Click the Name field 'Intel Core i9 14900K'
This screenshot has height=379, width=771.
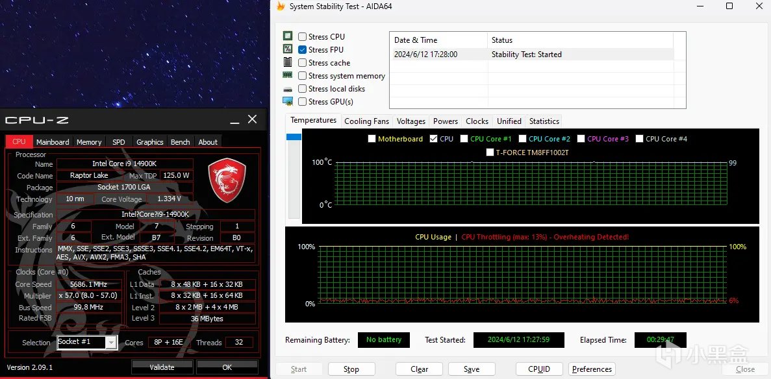click(125, 164)
